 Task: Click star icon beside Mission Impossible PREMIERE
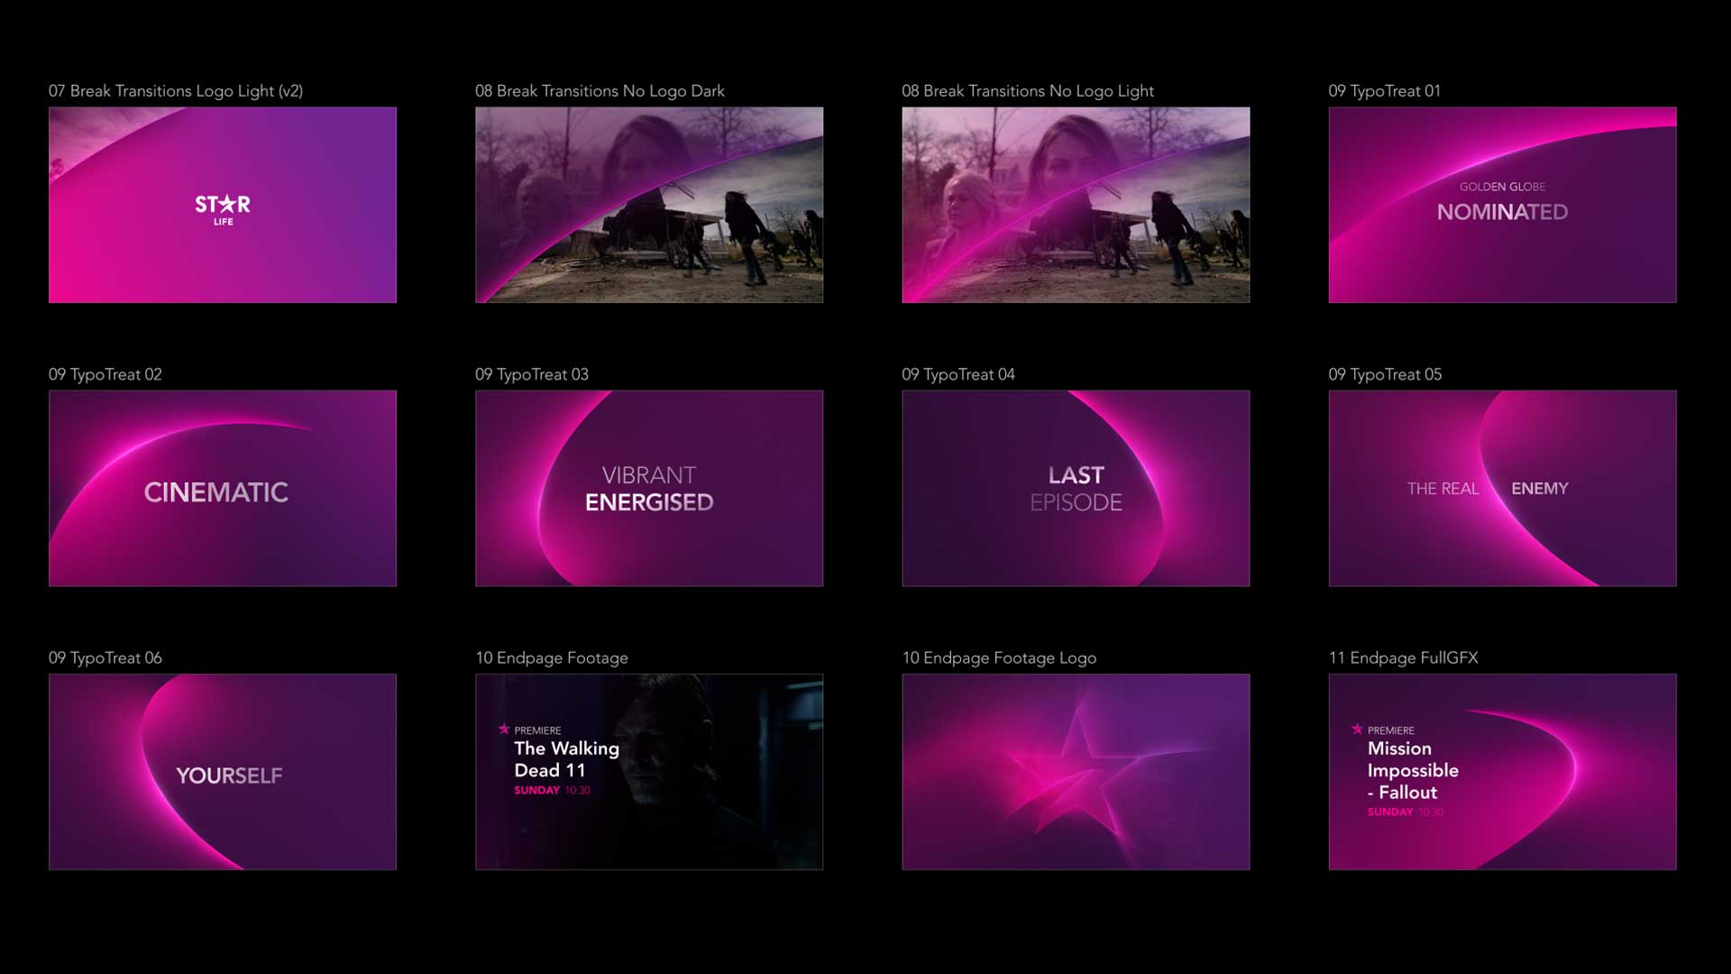click(1357, 729)
